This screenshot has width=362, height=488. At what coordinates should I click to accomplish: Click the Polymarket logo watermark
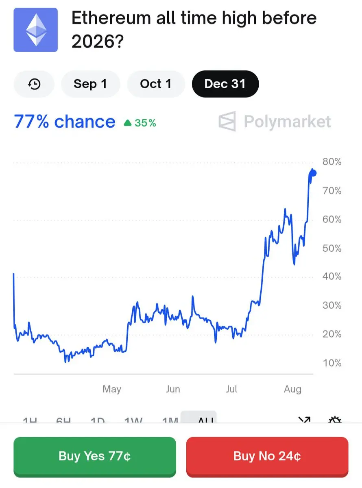coord(275,122)
